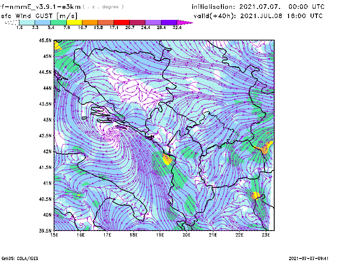Click the '42N' latitude label
The image size is (338, 261).
click(x=47, y=151)
